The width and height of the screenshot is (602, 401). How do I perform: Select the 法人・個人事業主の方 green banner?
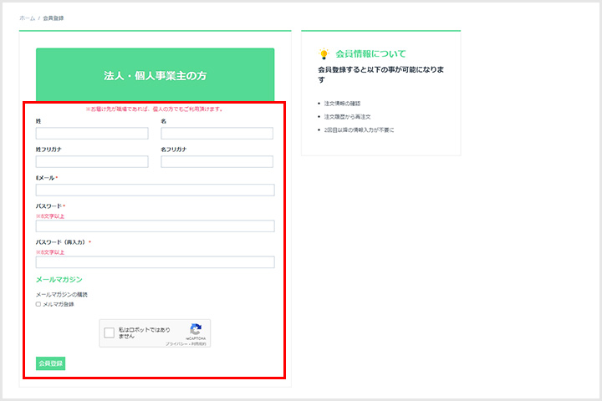coord(156,75)
